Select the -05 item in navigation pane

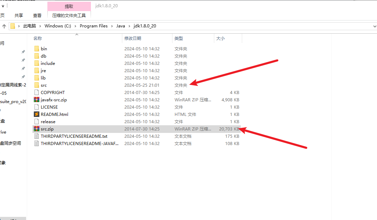point(3,93)
